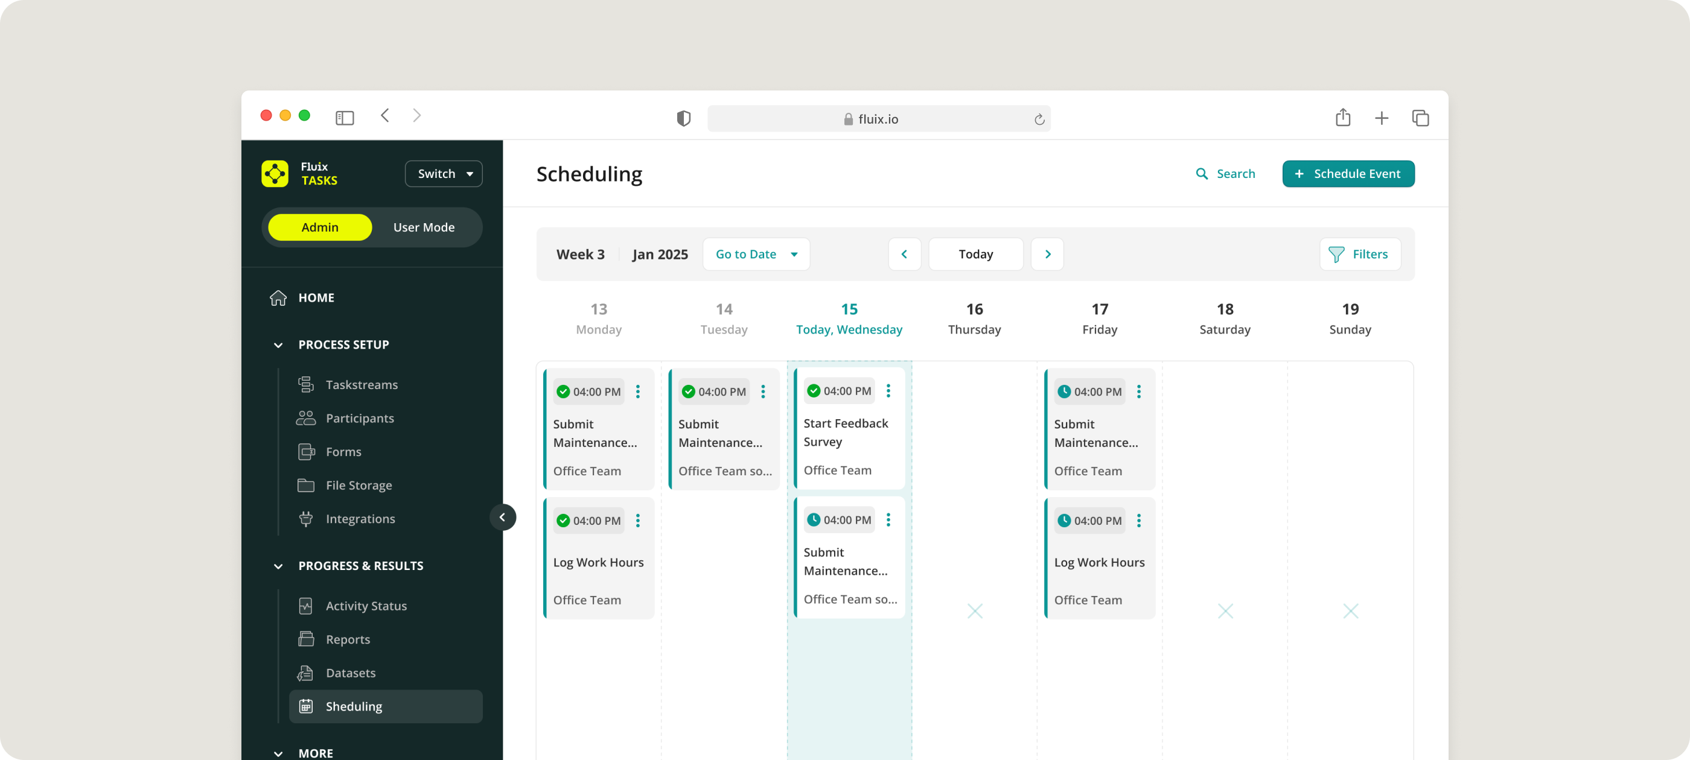Open Participants in the sidebar
The image size is (1690, 760).
pyautogui.click(x=360, y=419)
